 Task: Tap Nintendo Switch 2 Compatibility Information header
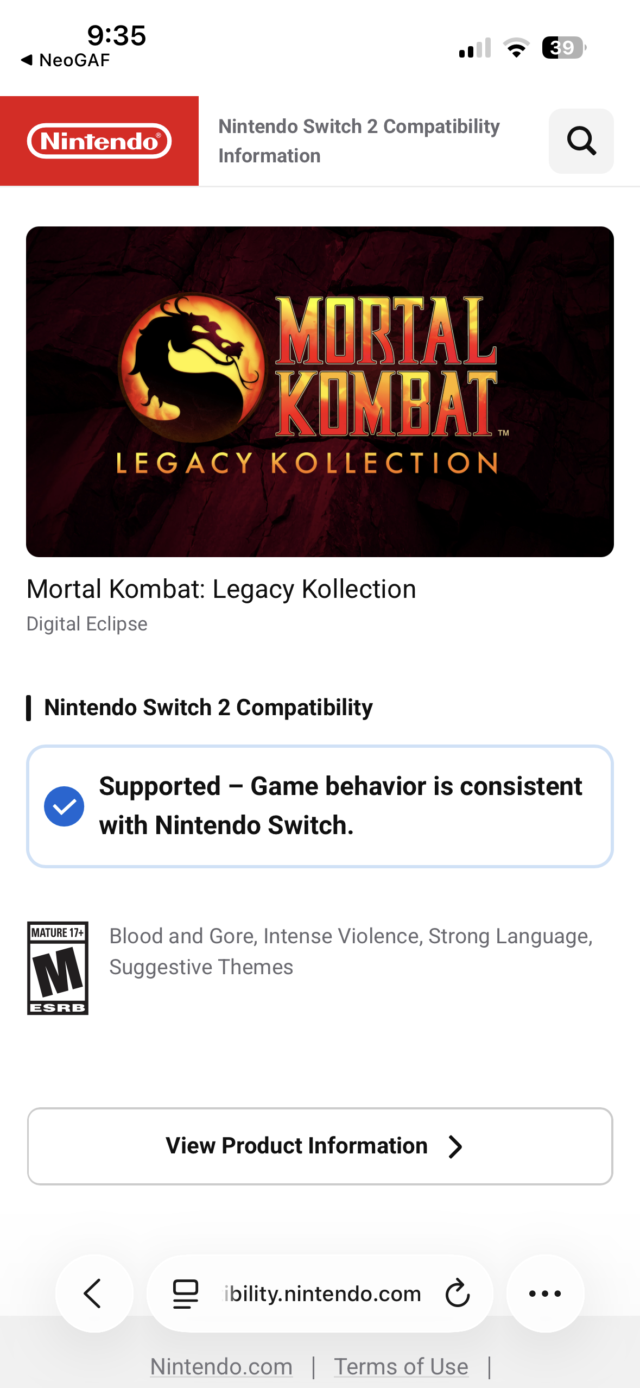pos(359,141)
